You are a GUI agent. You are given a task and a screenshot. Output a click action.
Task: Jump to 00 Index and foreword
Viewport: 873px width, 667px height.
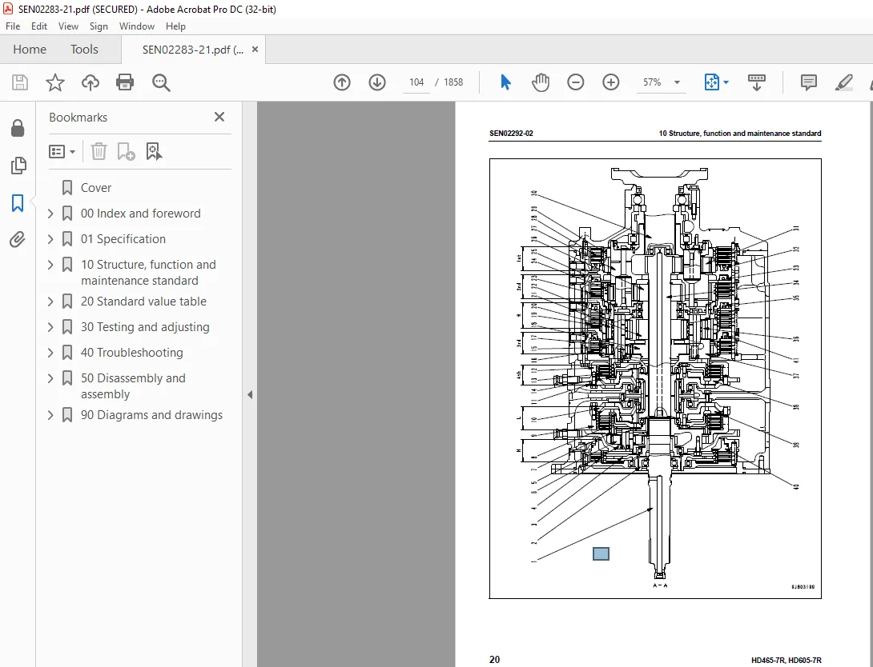click(140, 214)
